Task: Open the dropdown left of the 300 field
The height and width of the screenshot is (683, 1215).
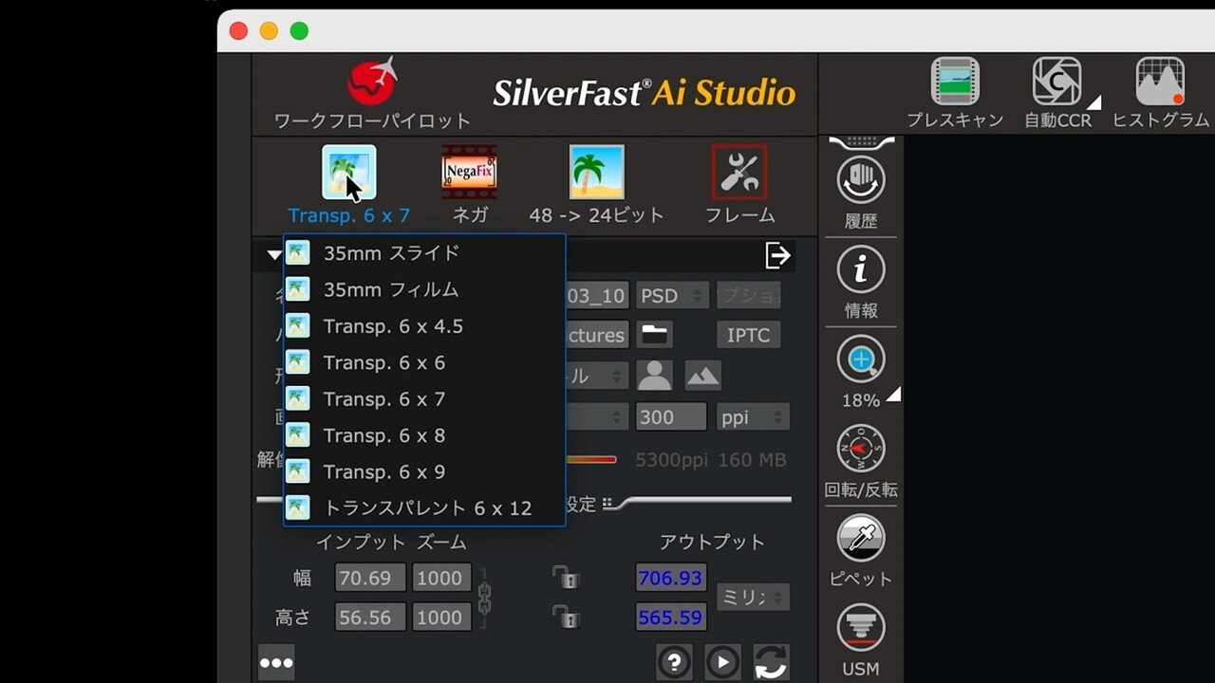Action: [598, 416]
